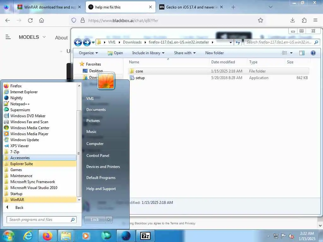The height and width of the screenshot is (242, 323).
Task: Open Supermium from the Start menu
Action: (39, 110)
